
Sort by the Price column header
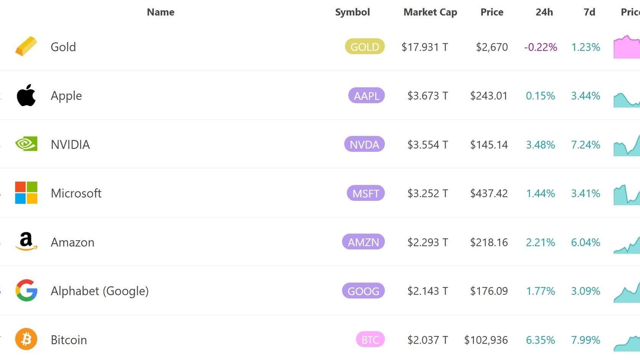tap(492, 12)
